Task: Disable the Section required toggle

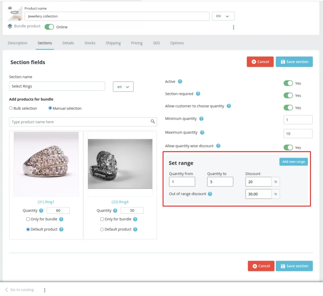Action: click(288, 95)
